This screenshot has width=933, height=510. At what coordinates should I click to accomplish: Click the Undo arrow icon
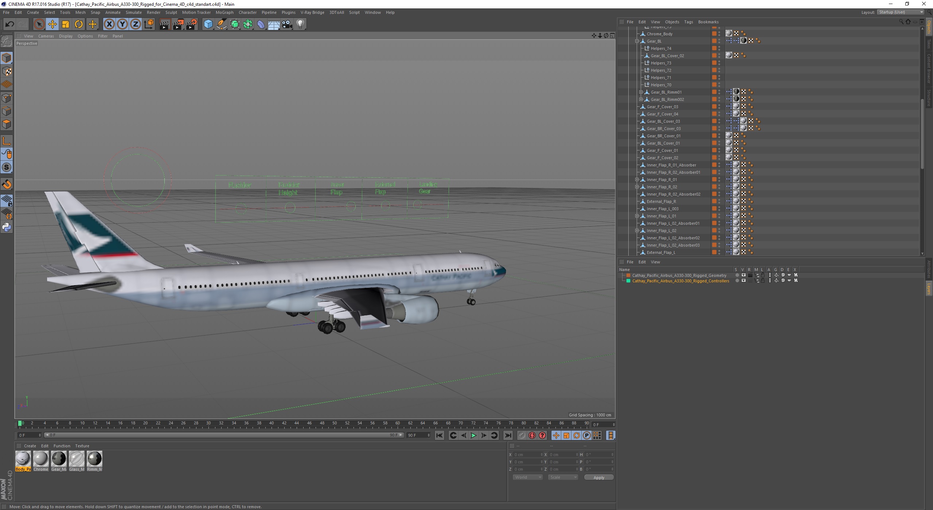pos(9,24)
